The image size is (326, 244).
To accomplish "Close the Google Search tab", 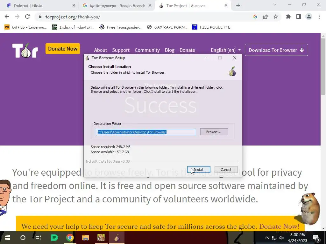I will [150, 6].
